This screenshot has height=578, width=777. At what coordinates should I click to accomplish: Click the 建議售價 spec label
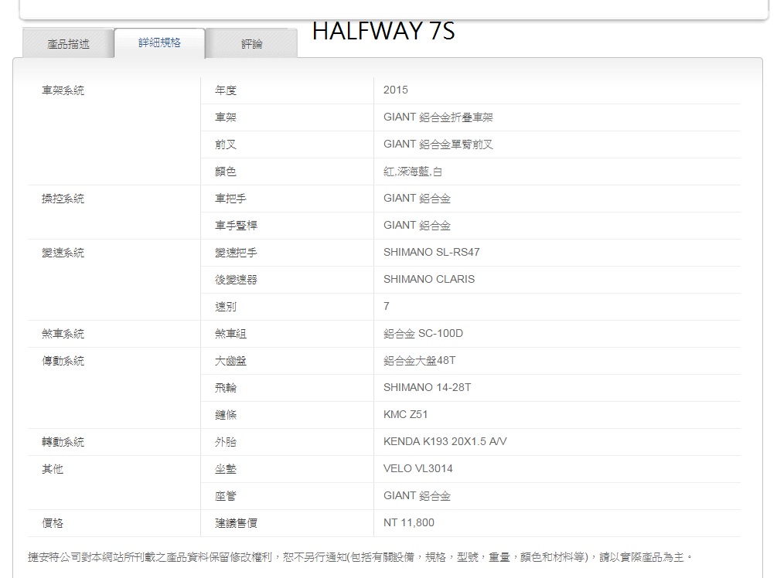236,523
